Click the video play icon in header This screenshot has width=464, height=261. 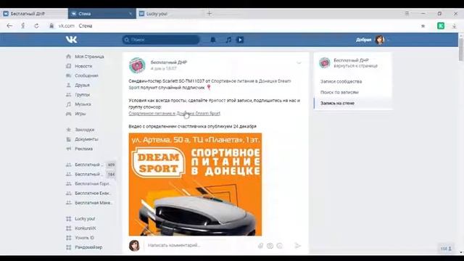(x=240, y=40)
